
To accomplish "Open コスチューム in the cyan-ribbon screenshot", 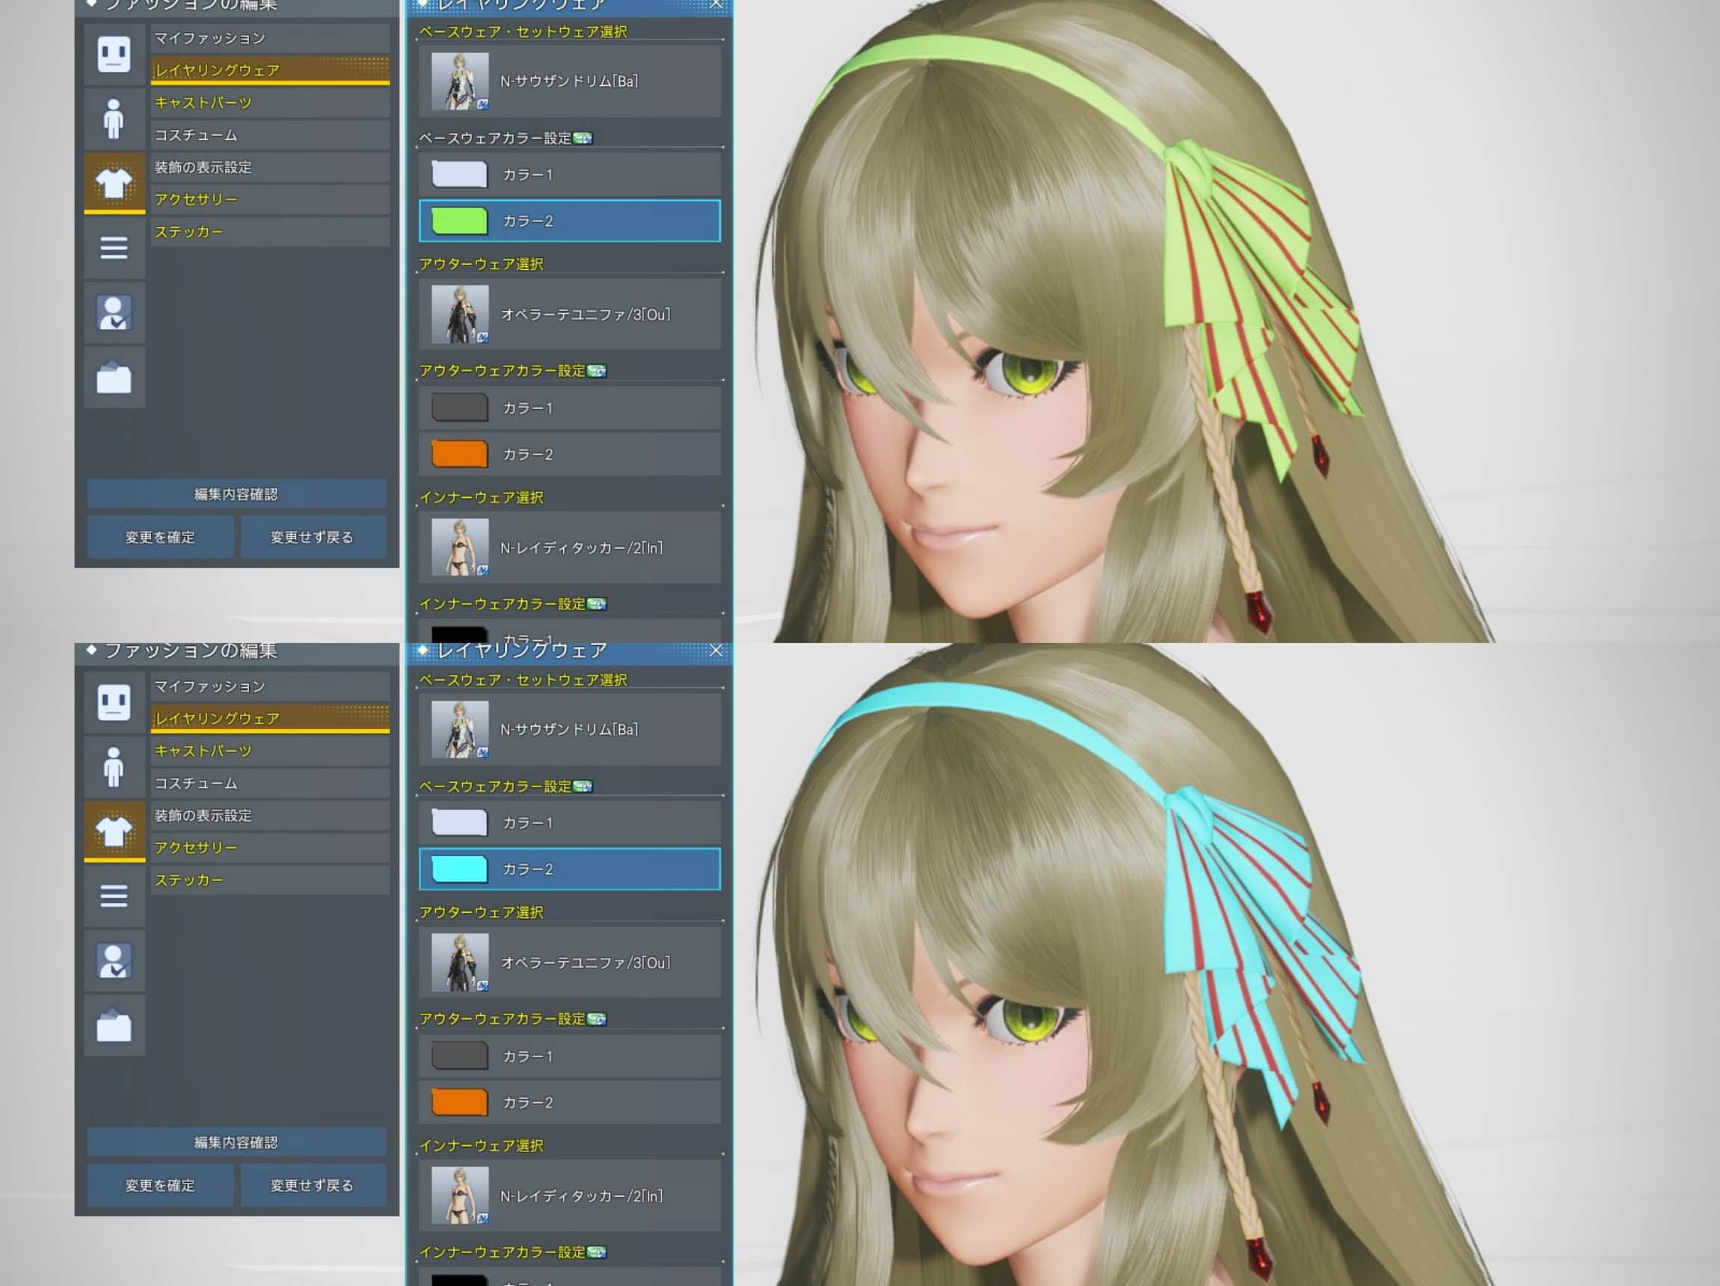I will coord(270,784).
